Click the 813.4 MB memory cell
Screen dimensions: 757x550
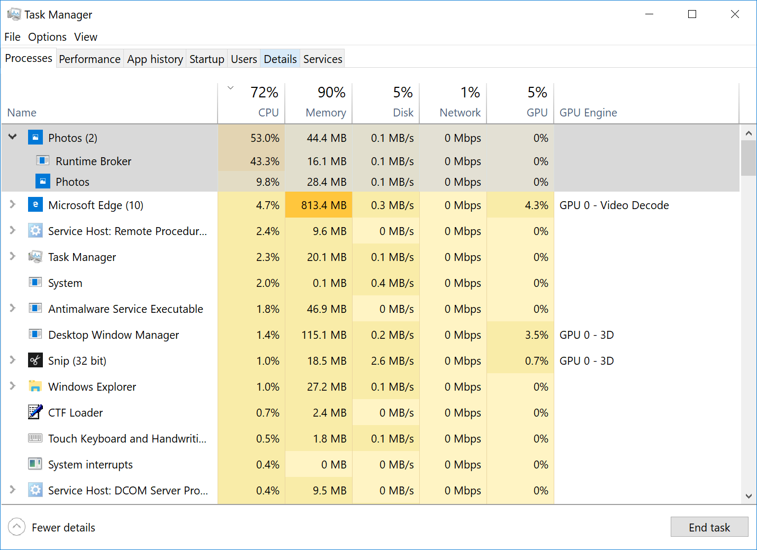[319, 205]
